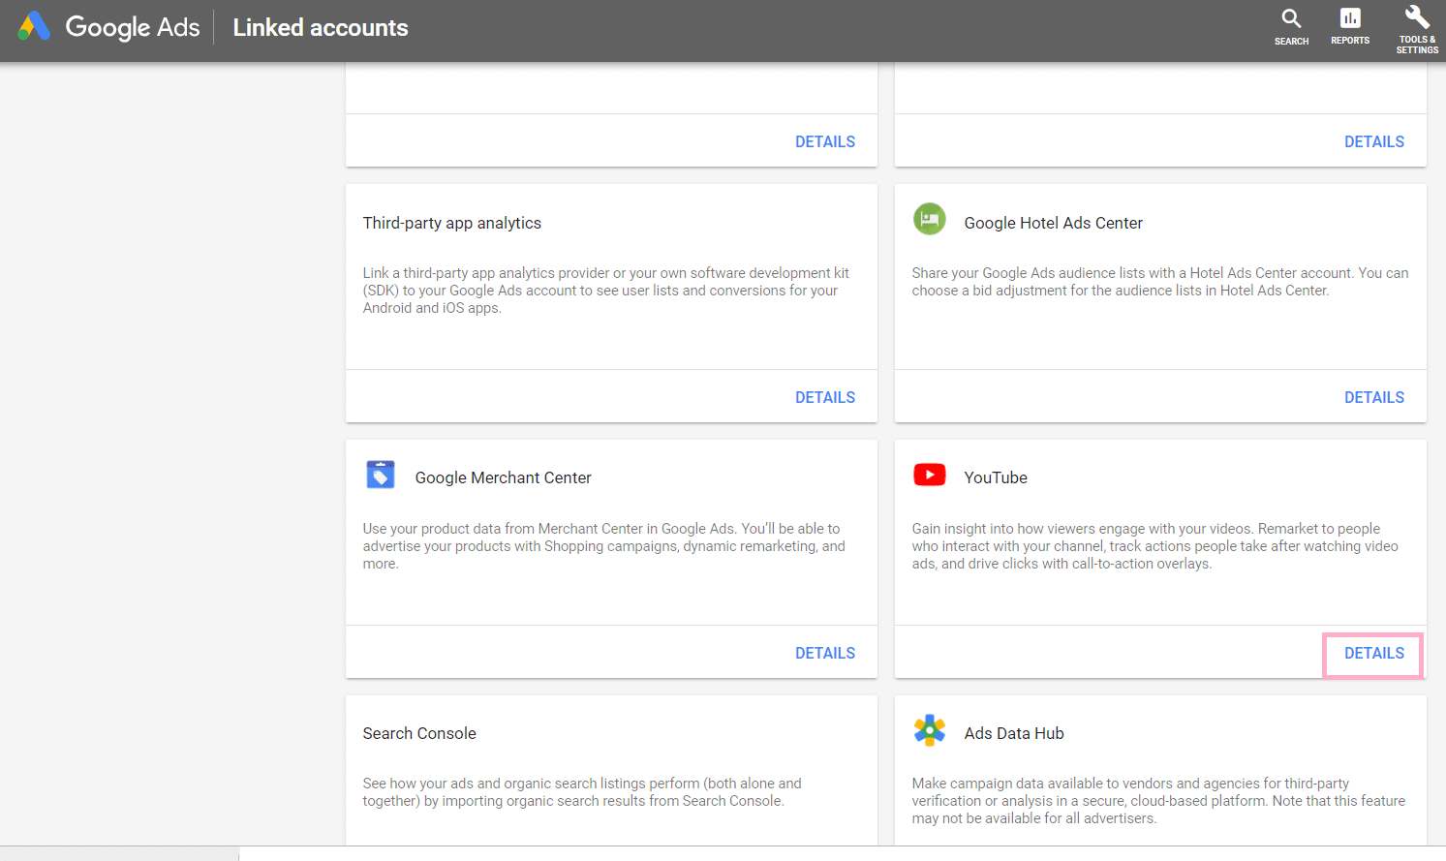Screen dimensions: 1446x861
Task: Click the Search Console card heading
Action: (418, 733)
